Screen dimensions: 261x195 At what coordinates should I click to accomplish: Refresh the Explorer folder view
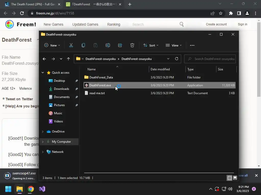click(177, 59)
